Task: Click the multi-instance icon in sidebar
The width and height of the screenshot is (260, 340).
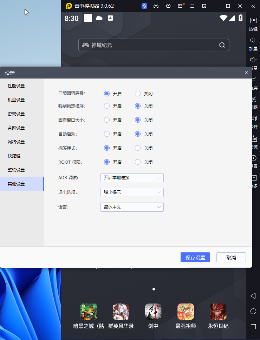Action: [x=254, y=118]
